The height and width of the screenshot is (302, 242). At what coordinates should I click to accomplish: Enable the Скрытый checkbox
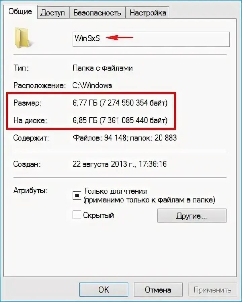(x=77, y=215)
